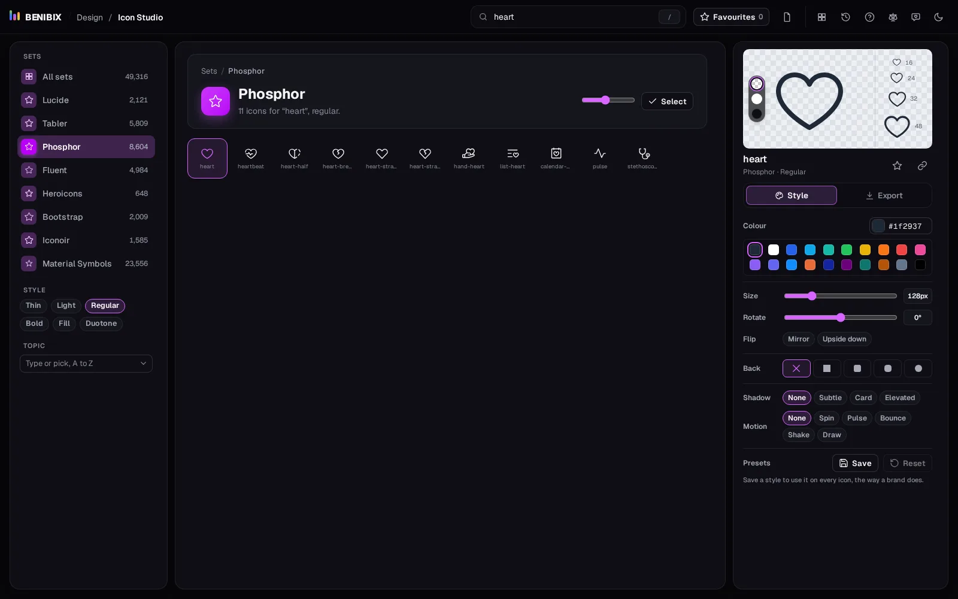Pick the hand-heart icon
Image resolution: width=958 pixels, height=599 pixels.
(x=469, y=158)
